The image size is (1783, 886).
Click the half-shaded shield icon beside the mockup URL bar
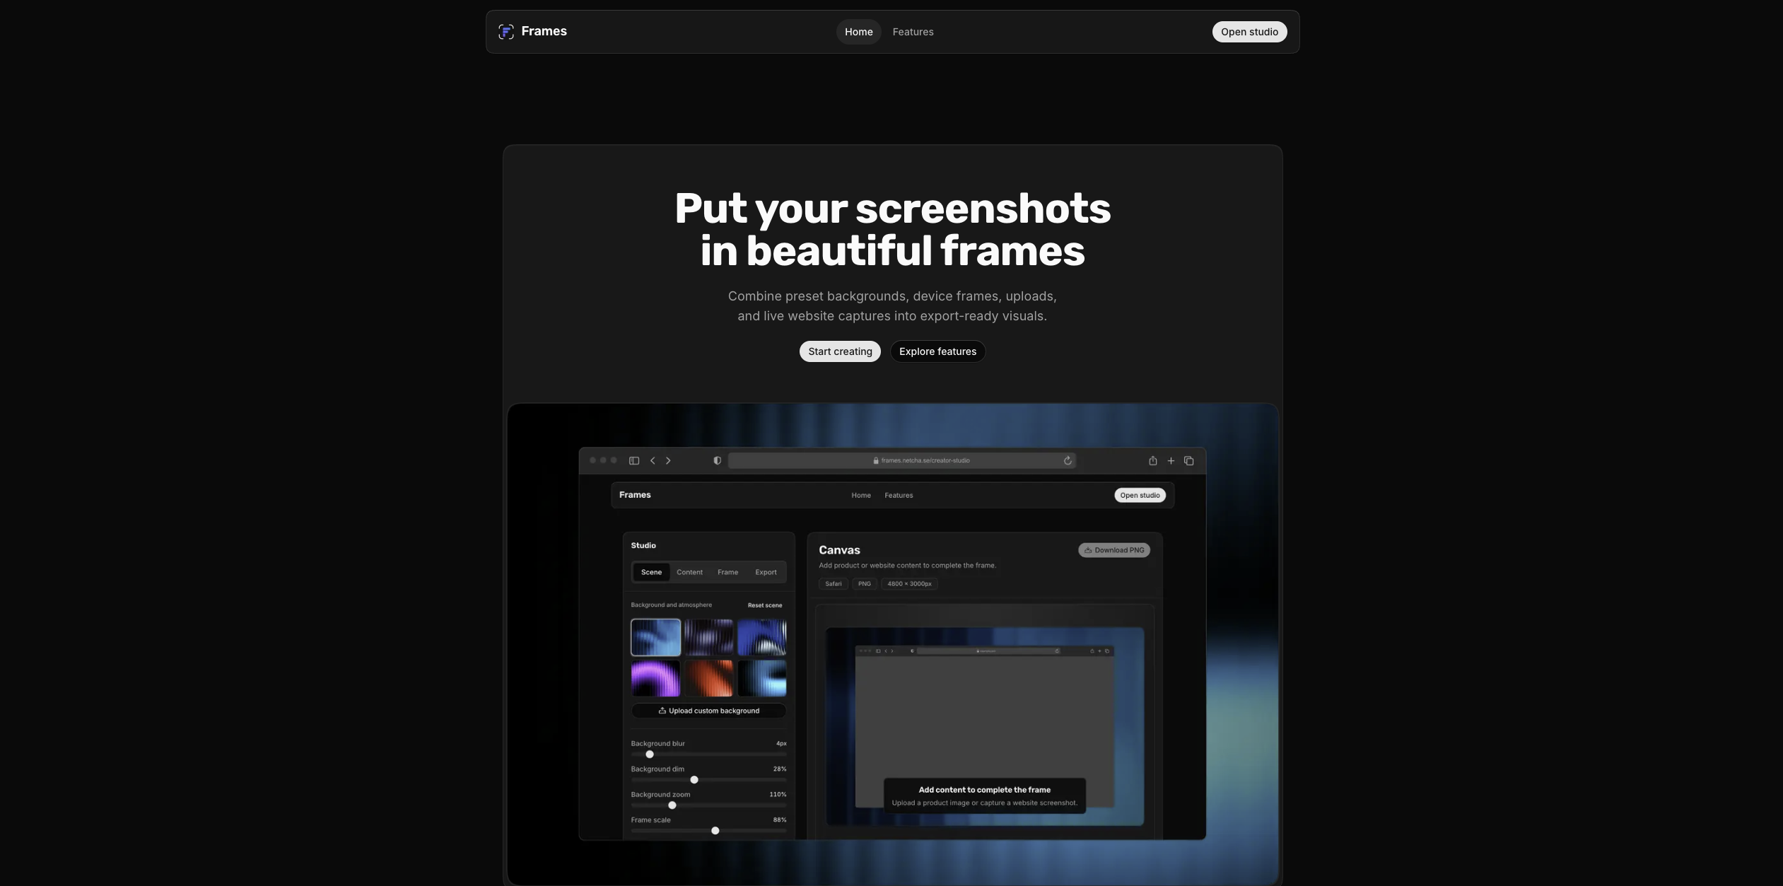(x=717, y=461)
